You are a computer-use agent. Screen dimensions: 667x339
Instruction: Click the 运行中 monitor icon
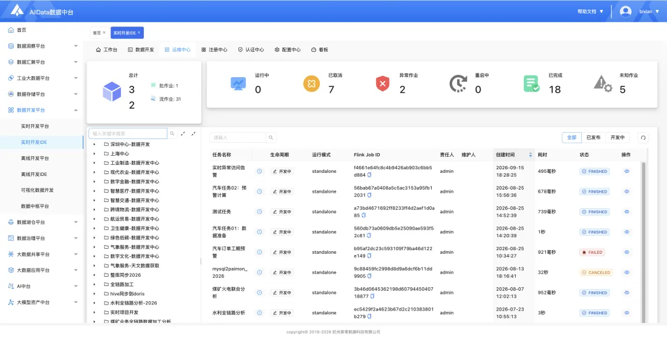pyautogui.click(x=238, y=83)
